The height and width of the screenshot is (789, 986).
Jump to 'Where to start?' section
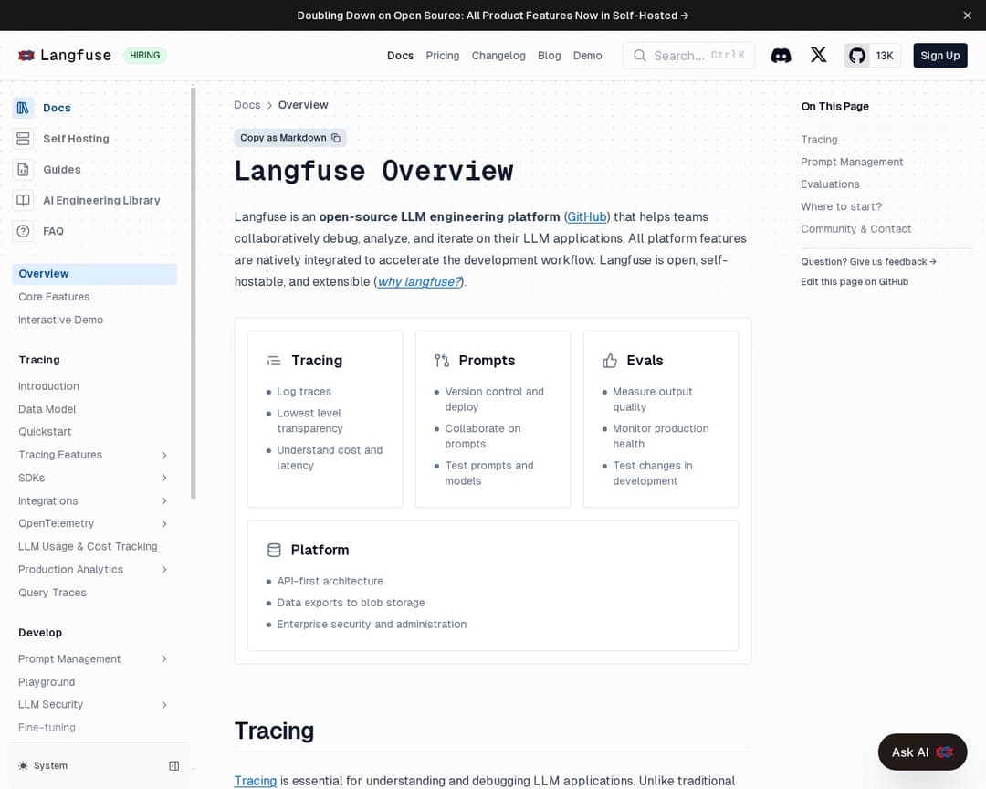click(842, 206)
